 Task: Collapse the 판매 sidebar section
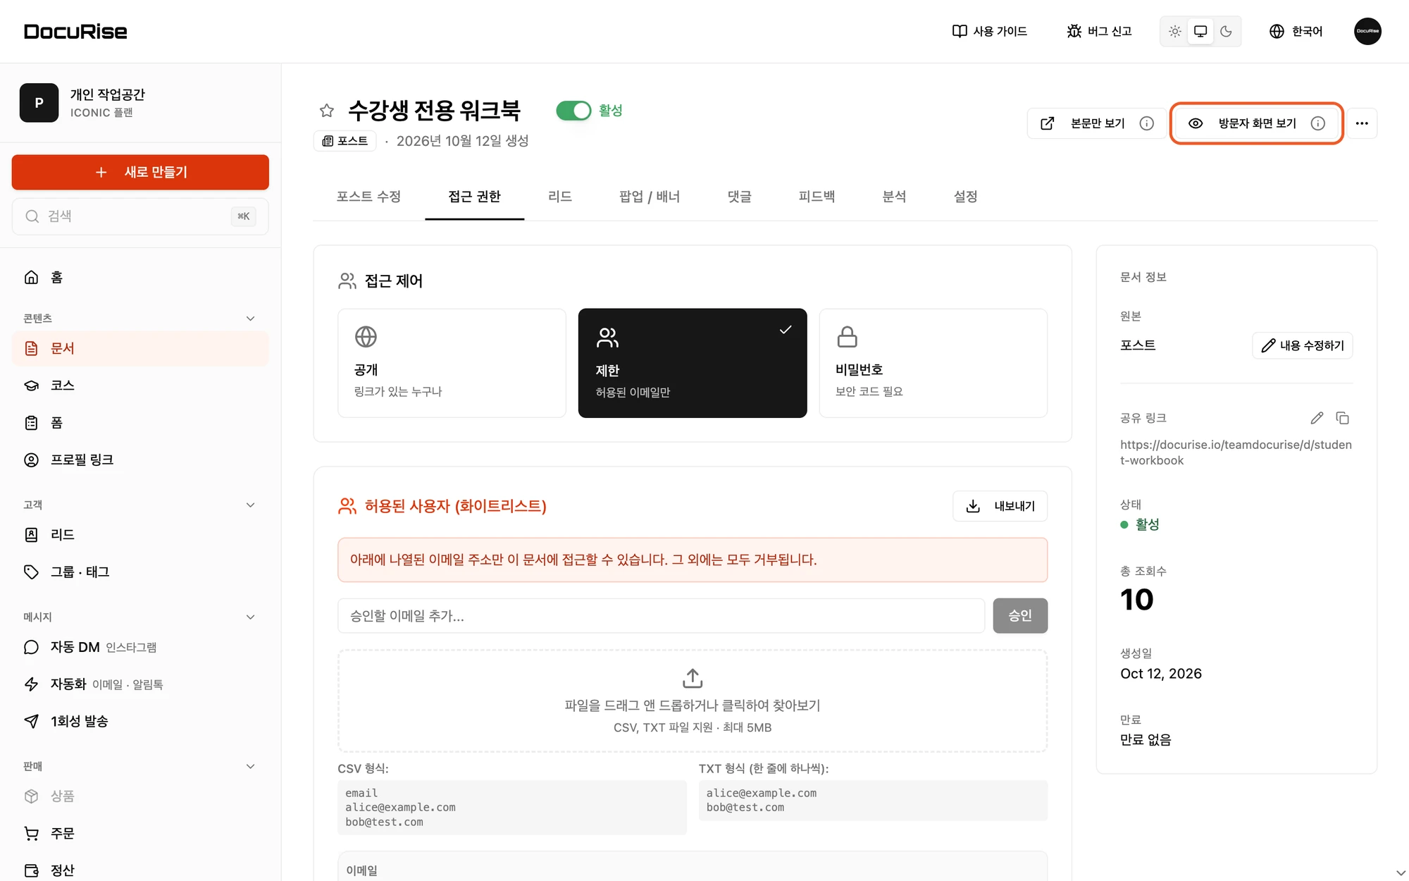click(250, 766)
